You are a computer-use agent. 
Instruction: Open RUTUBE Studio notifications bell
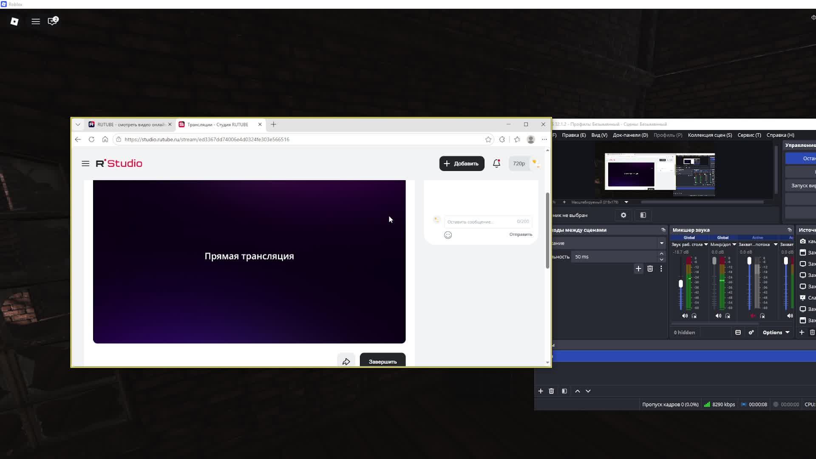[x=496, y=164]
